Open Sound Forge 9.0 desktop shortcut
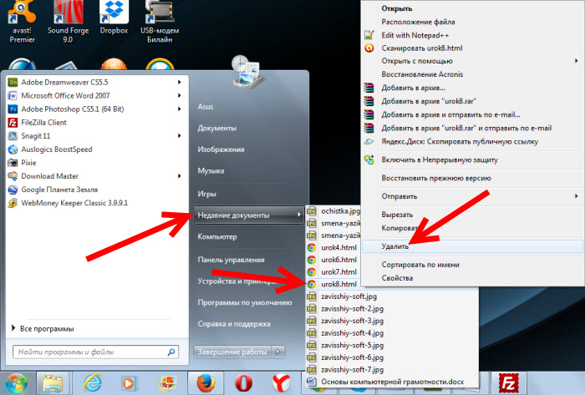Screen dimensions: 585x395 [68, 17]
